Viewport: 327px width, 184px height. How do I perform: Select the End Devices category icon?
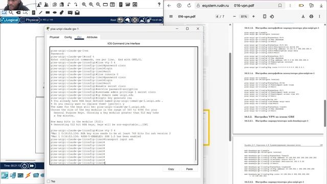coord(13,175)
